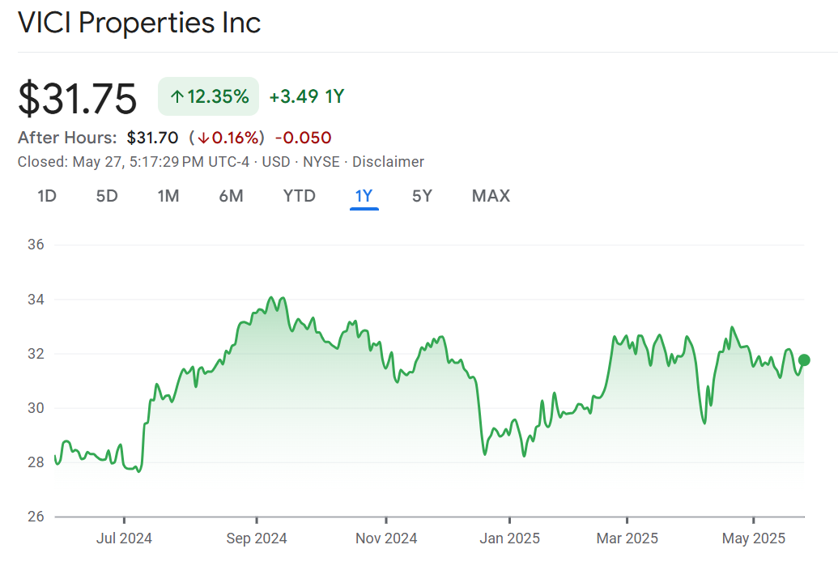The height and width of the screenshot is (566, 838).
Task: Click the VICI Properties Inc title
Action: click(x=139, y=23)
